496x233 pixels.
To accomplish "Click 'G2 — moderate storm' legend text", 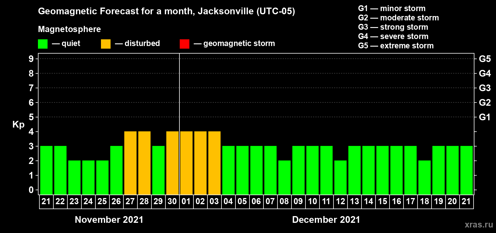I will (399, 18).
